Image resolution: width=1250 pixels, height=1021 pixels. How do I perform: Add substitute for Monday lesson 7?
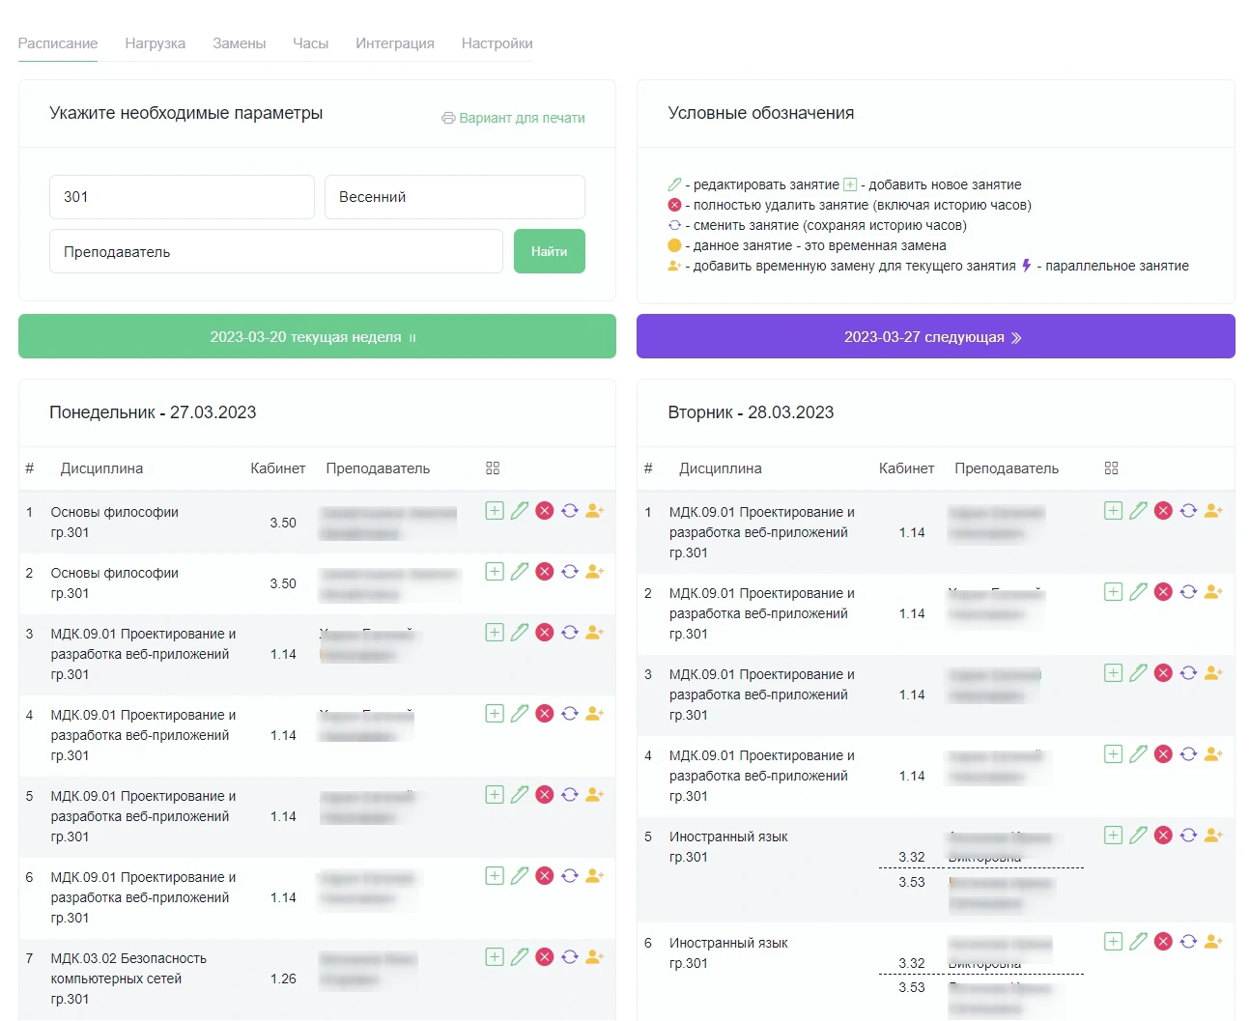pos(595,957)
